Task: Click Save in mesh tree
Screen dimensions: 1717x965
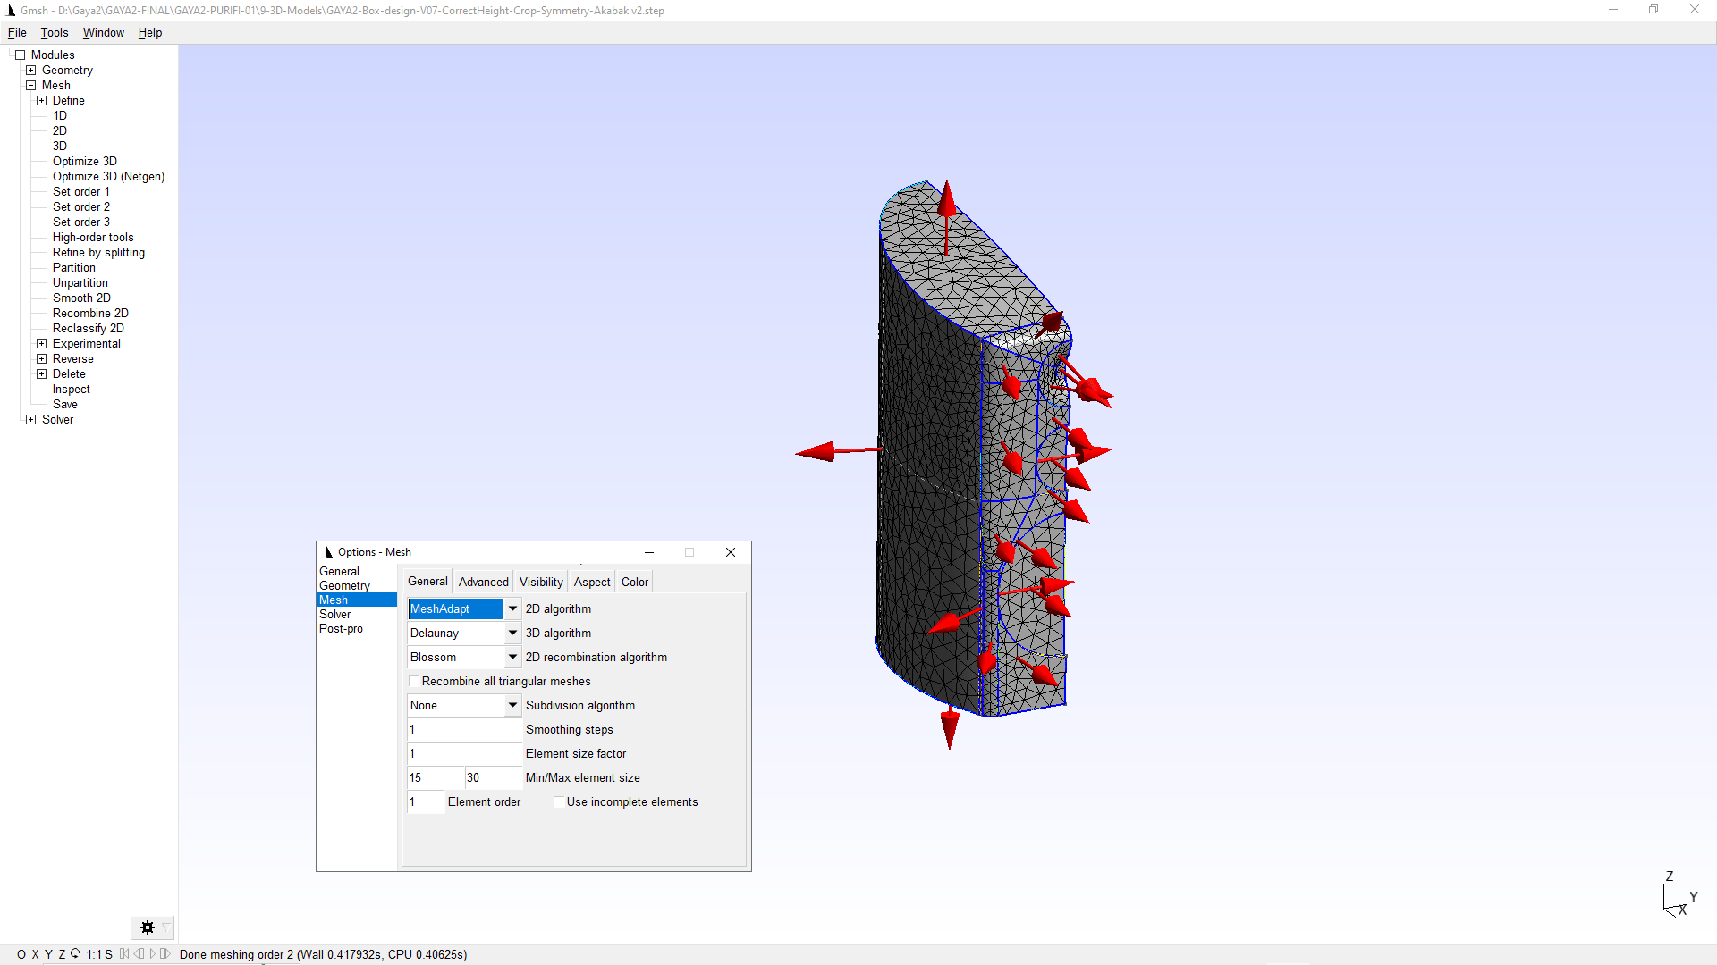Action: [65, 404]
